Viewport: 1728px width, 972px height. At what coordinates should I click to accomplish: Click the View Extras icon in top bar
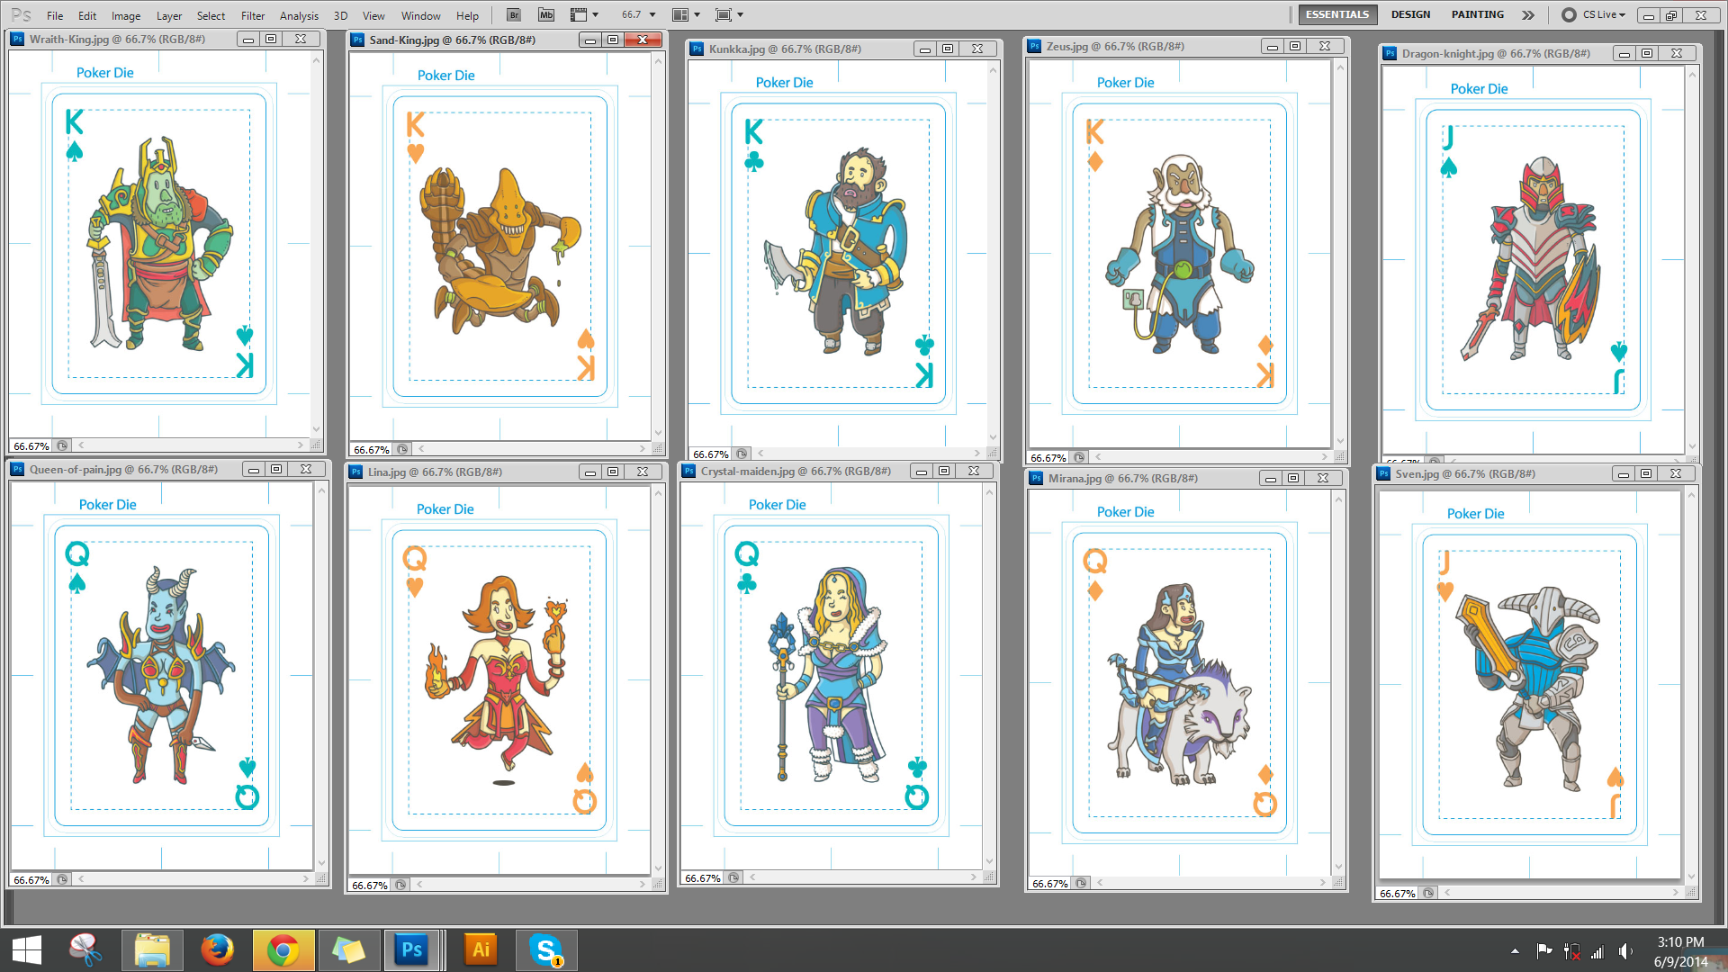579,14
